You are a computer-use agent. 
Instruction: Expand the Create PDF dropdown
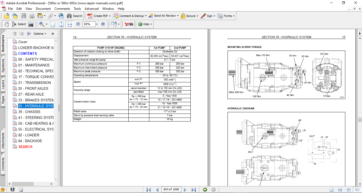[x=110, y=16]
